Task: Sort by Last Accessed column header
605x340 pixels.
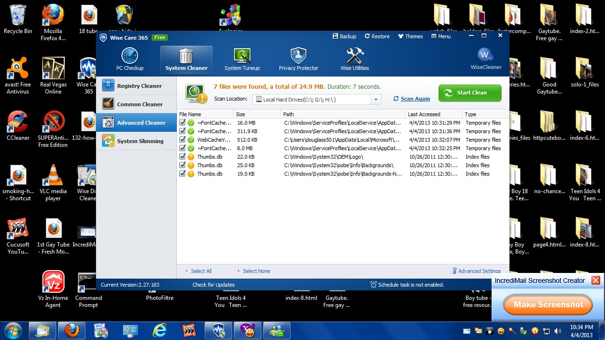Action: [434, 114]
